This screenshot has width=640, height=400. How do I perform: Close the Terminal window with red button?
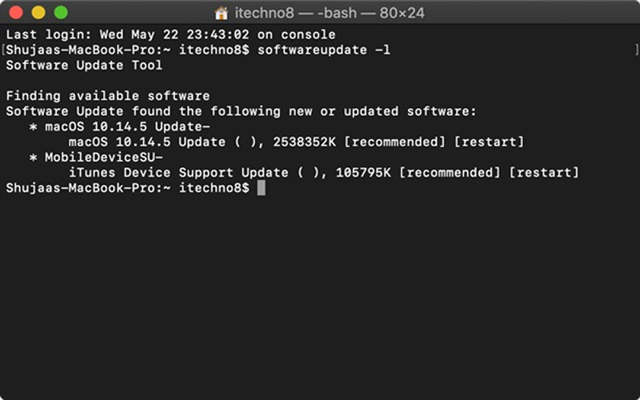point(16,13)
